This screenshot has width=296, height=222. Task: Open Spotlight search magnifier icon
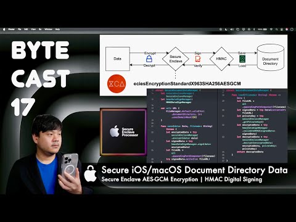[x=277, y=30]
